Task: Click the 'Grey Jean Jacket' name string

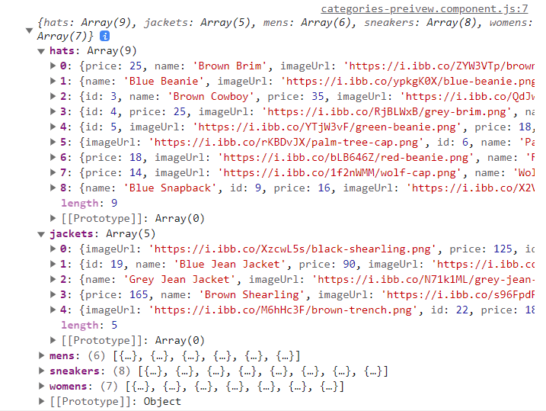Action: (179, 280)
